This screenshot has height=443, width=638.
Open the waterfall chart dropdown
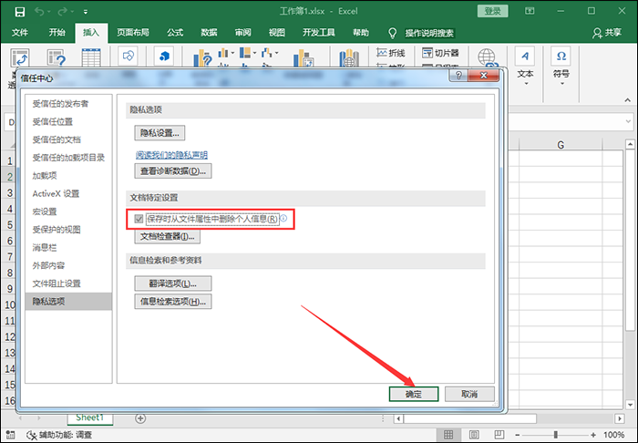[277, 53]
